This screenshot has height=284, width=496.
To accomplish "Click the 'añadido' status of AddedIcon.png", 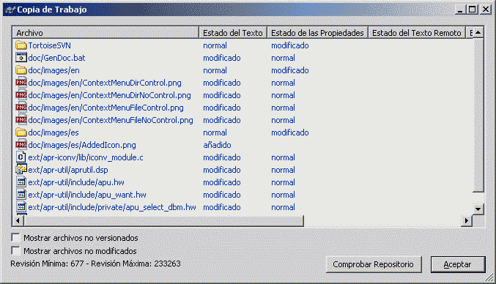I will click(x=217, y=145).
